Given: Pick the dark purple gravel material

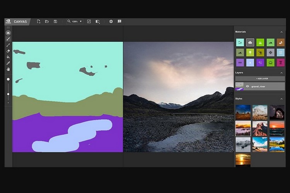Looking at the screenshot, I should pyautogui.click(x=260, y=63).
